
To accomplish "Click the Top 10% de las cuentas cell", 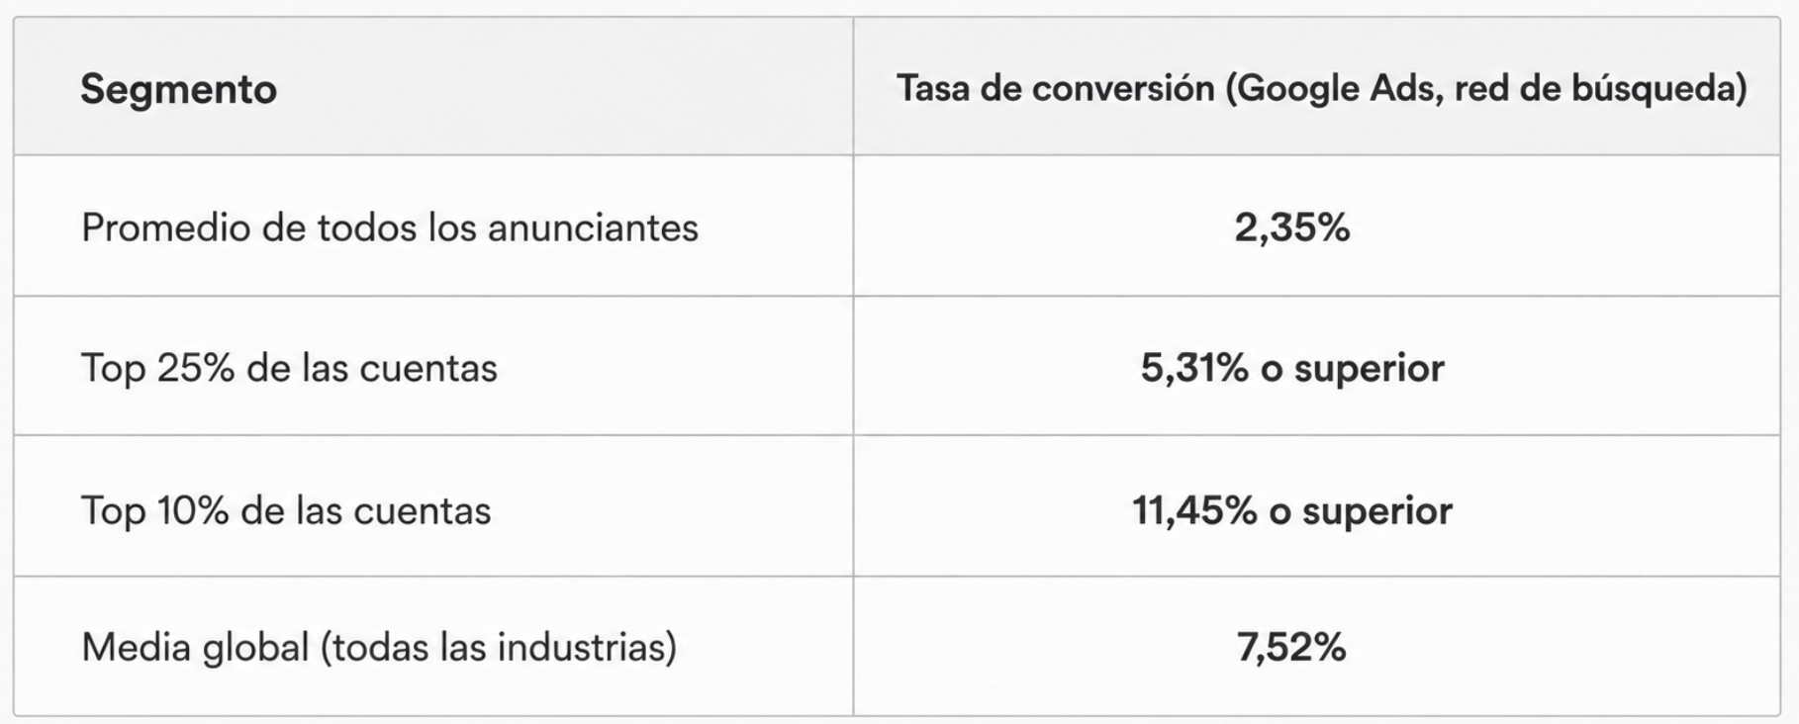I will click(433, 507).
